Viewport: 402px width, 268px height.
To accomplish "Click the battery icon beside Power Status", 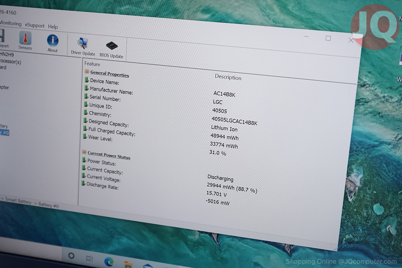I will [84, 160].
